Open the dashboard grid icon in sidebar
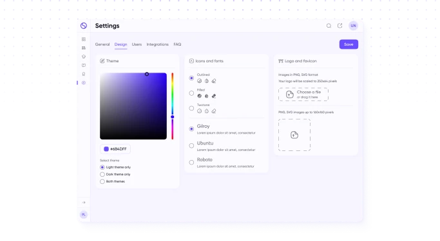This screenshot has width=440, height=241. click(x=84, y=39)
